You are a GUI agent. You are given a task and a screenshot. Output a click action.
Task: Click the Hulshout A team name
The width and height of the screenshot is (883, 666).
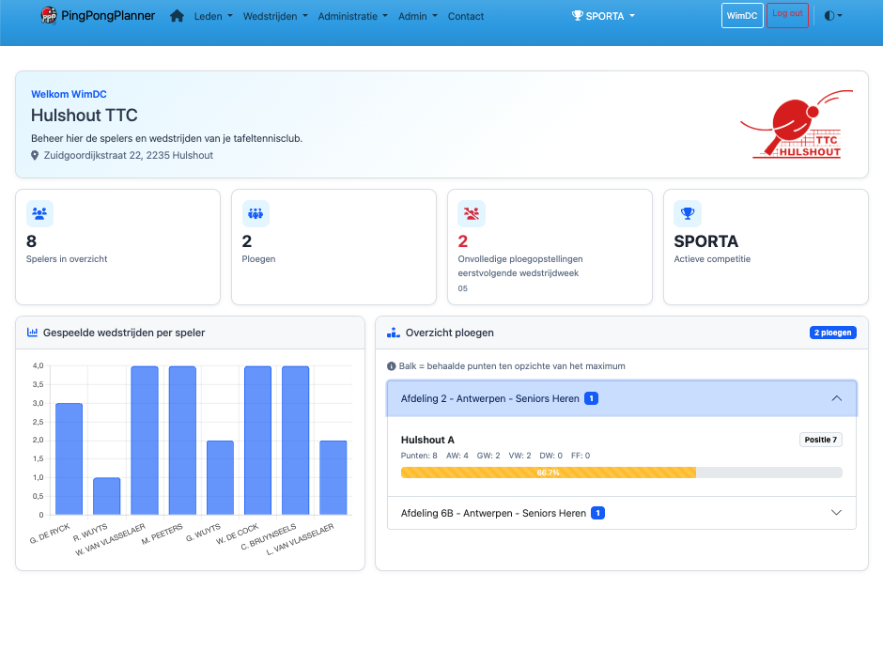[x=427, y=440]
